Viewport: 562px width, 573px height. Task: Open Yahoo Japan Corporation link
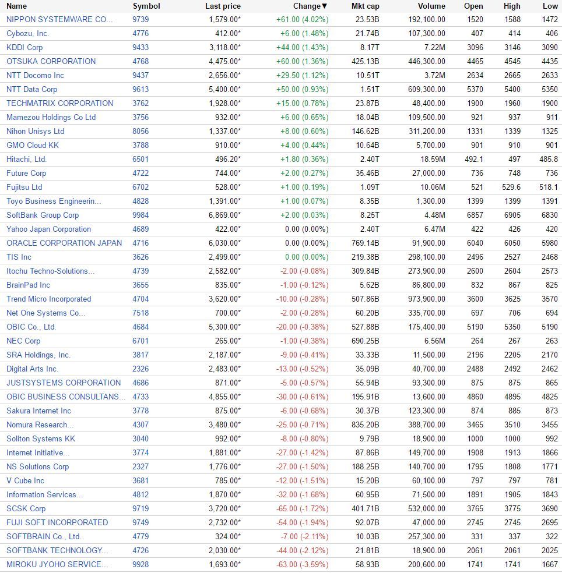click(x=48, y=229)
